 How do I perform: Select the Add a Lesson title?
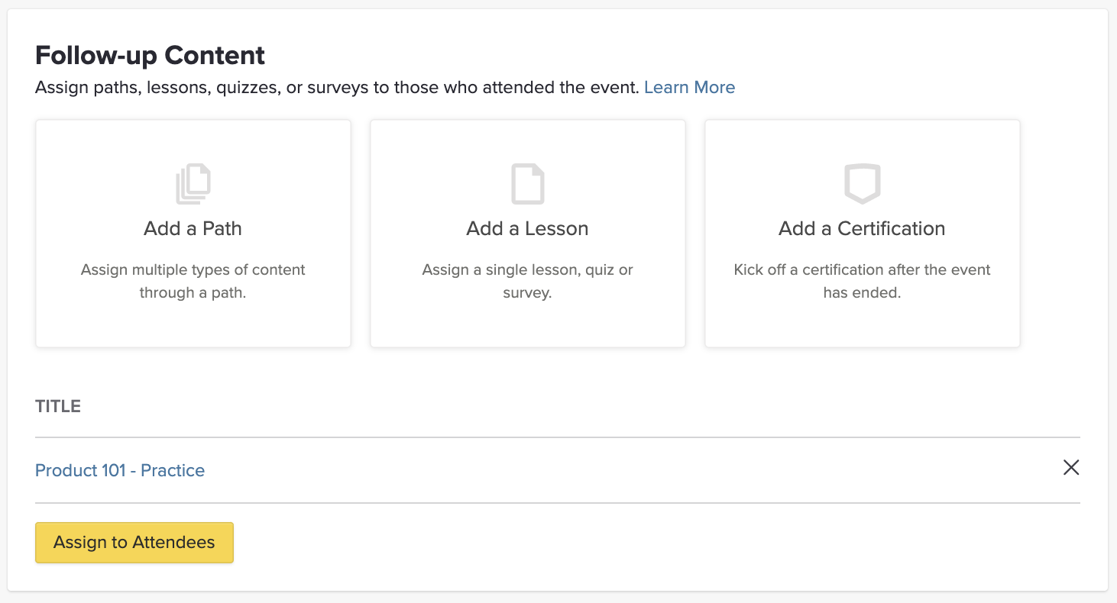coord(528,228)
